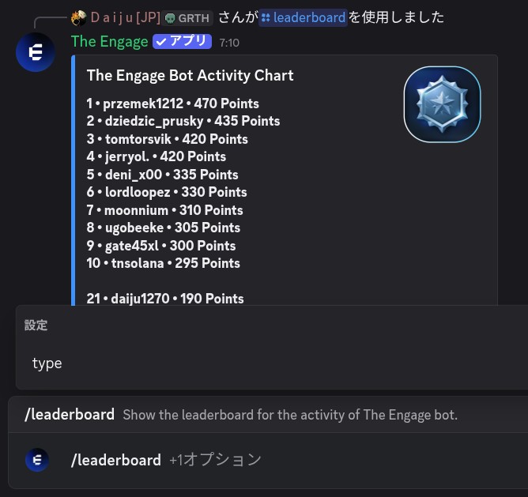Open the star badge embed thumbnail
This screenshot has height=497, width=528.
tap(442, 104)
